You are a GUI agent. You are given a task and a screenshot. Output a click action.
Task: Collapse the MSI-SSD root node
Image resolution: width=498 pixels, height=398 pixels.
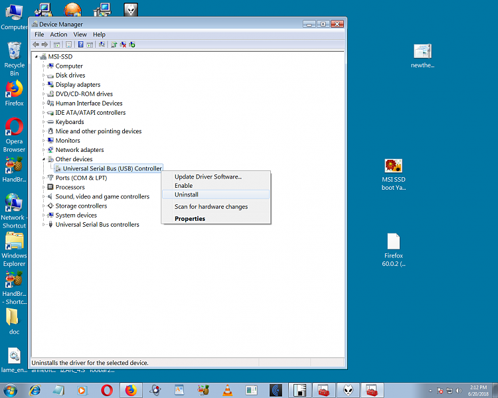[x=37, y=56]
